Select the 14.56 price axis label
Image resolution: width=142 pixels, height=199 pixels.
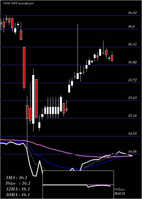(x=132, y=152)
